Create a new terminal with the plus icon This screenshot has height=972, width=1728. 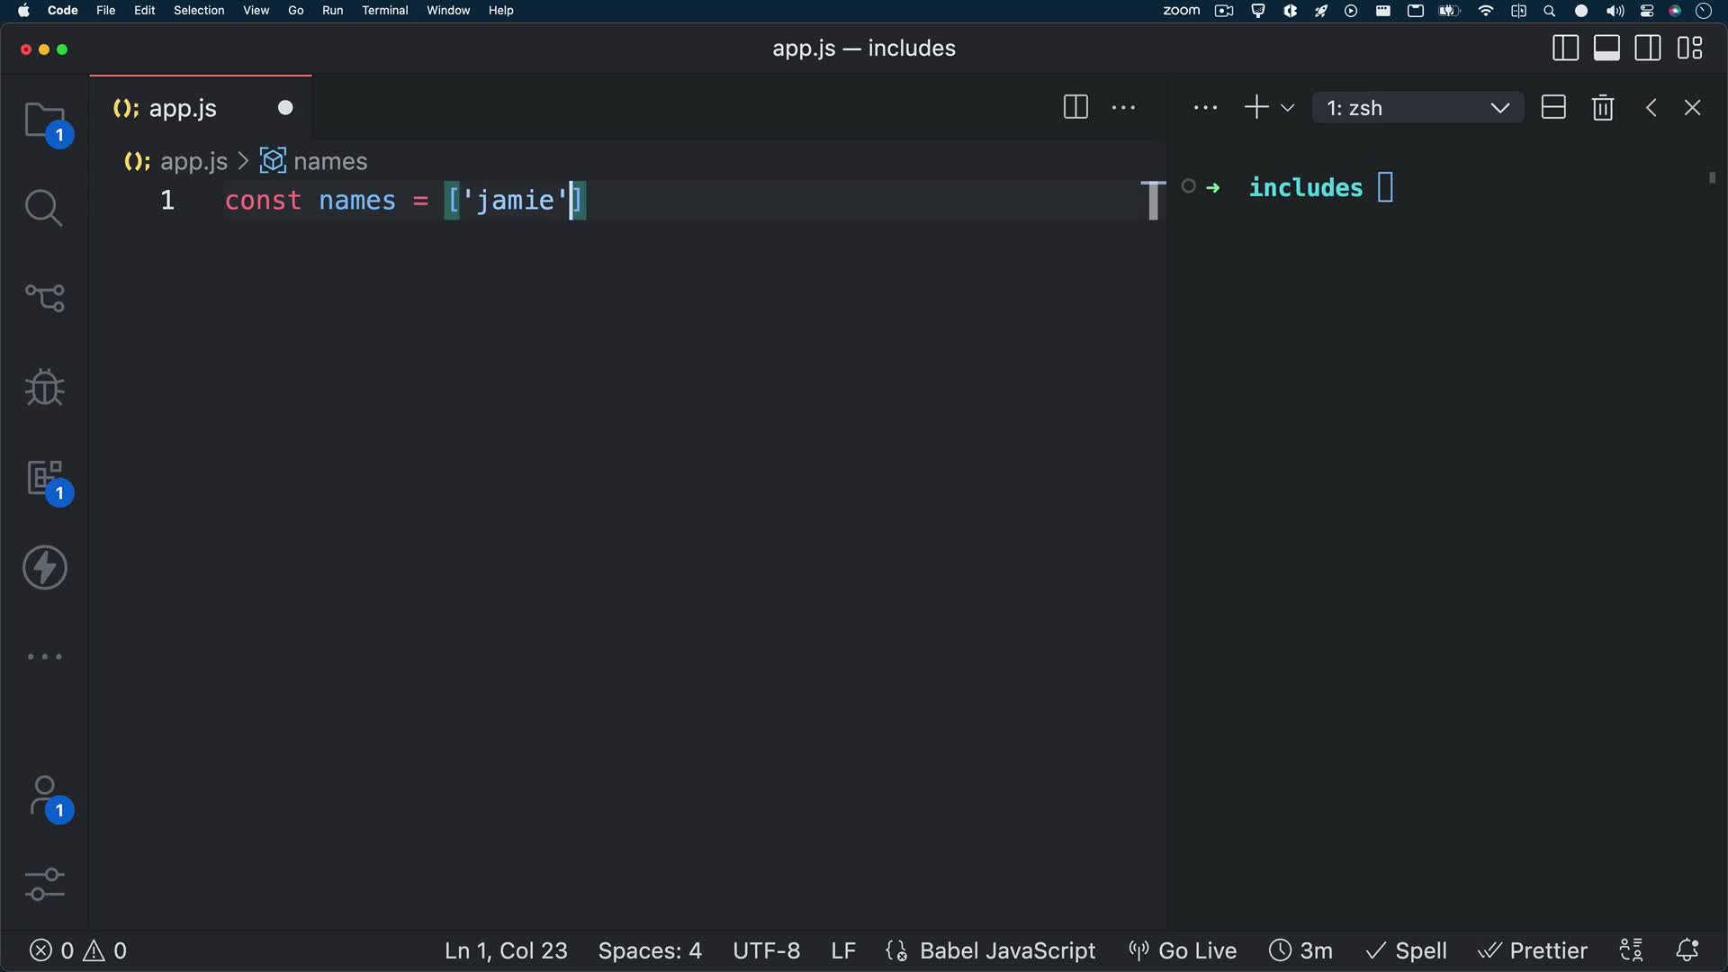tap(1255, 107)
